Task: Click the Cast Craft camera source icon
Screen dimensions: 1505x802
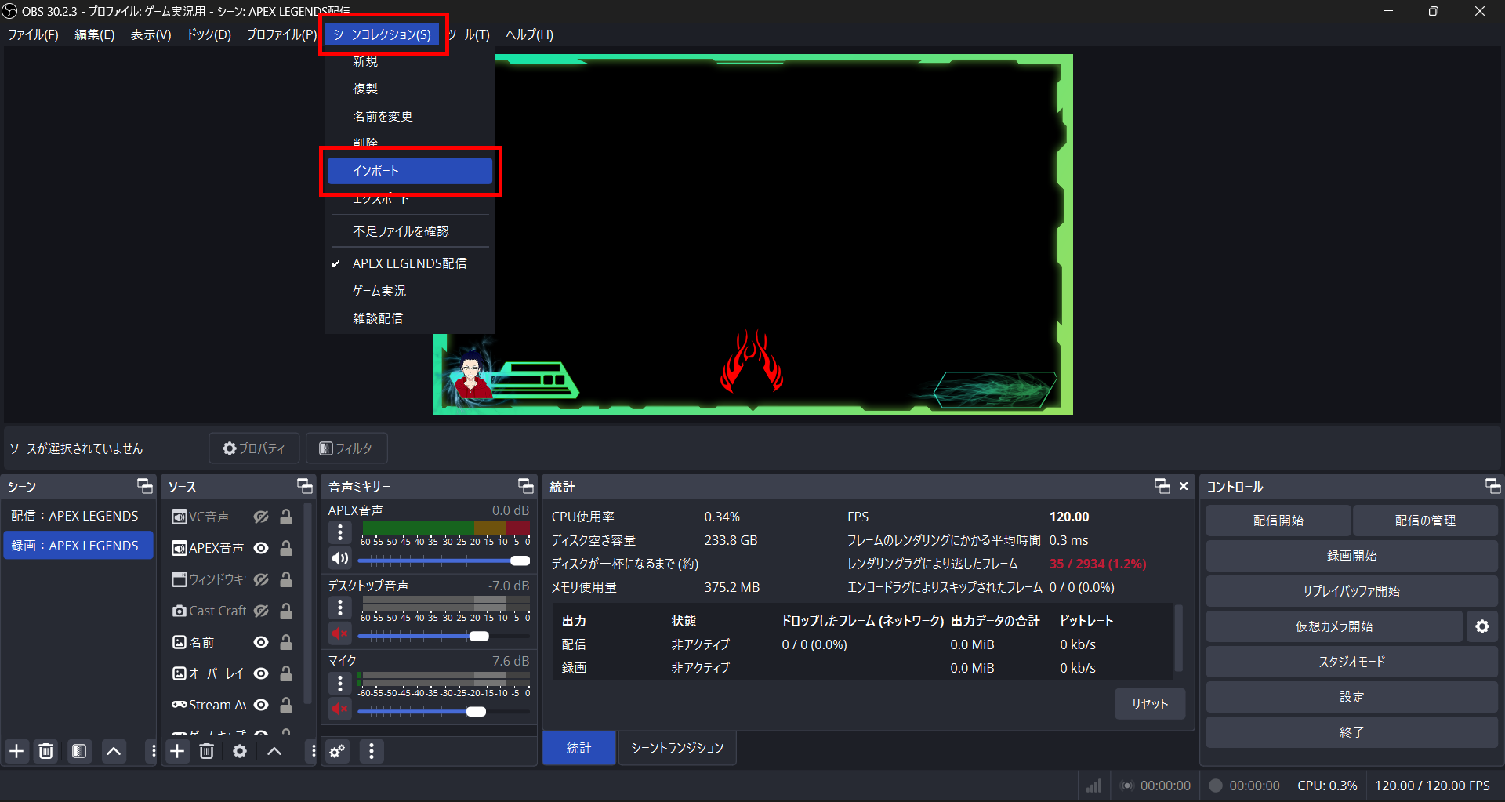Action: (180, 611)
